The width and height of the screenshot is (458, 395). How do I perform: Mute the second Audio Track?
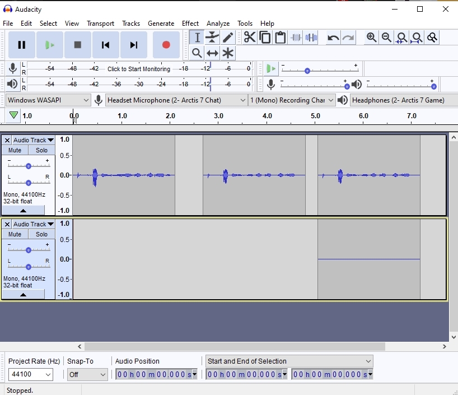pos(15,234)
